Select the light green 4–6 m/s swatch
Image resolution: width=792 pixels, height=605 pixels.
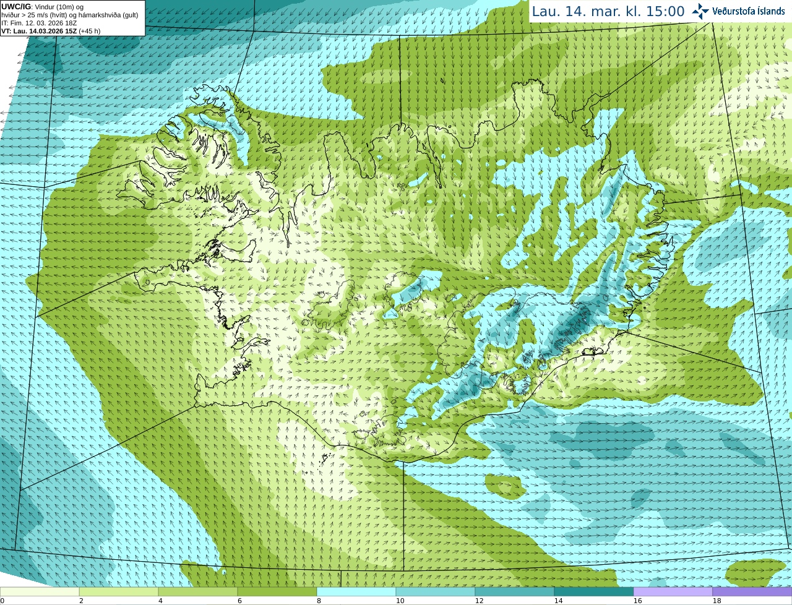coord(198,591)
